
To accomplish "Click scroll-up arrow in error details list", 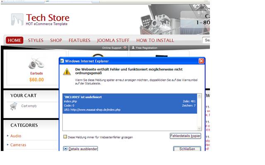I will coord(200,96).
